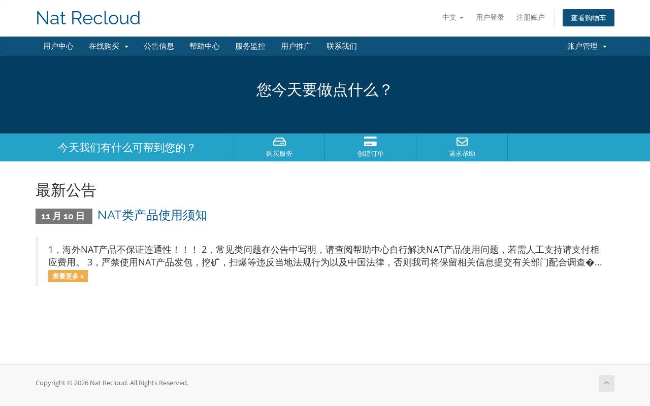Image resolution: width=650 pixels, height=406 pixels.
Task: Click the Copyright © 2026 Nat Recloud footer text
Action: click(x=112, y=383)
